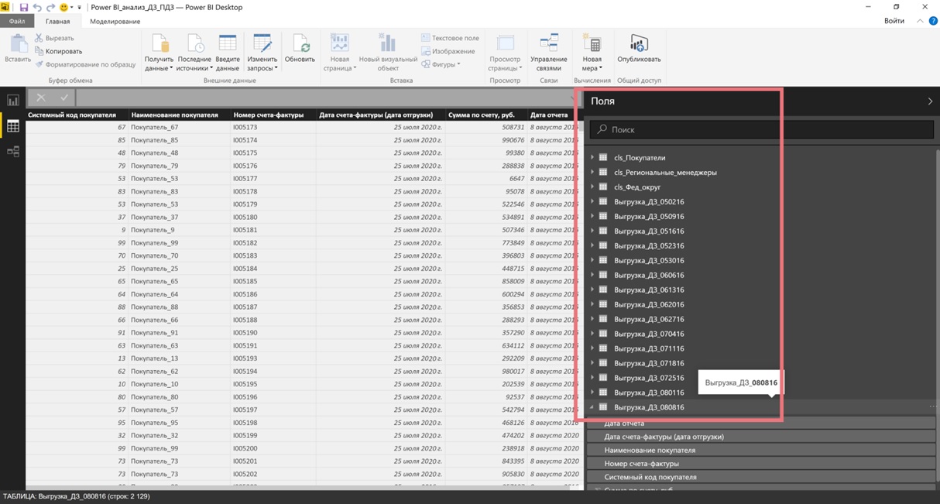
Task: Open the Файл tab
Action: coord(17,22)
